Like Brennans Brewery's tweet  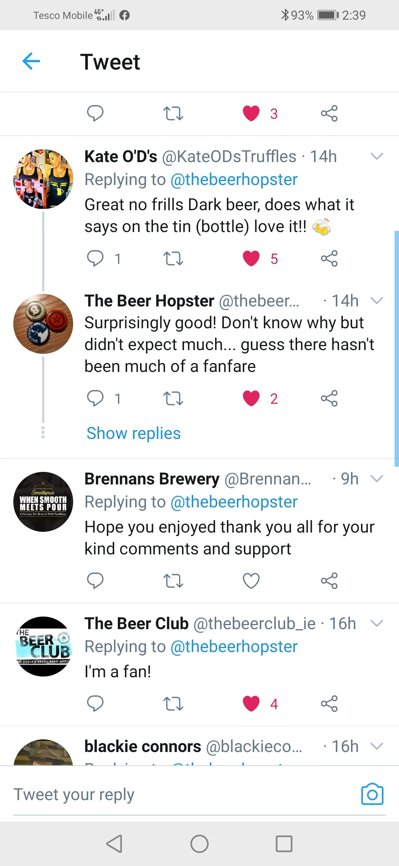point(251,581)
